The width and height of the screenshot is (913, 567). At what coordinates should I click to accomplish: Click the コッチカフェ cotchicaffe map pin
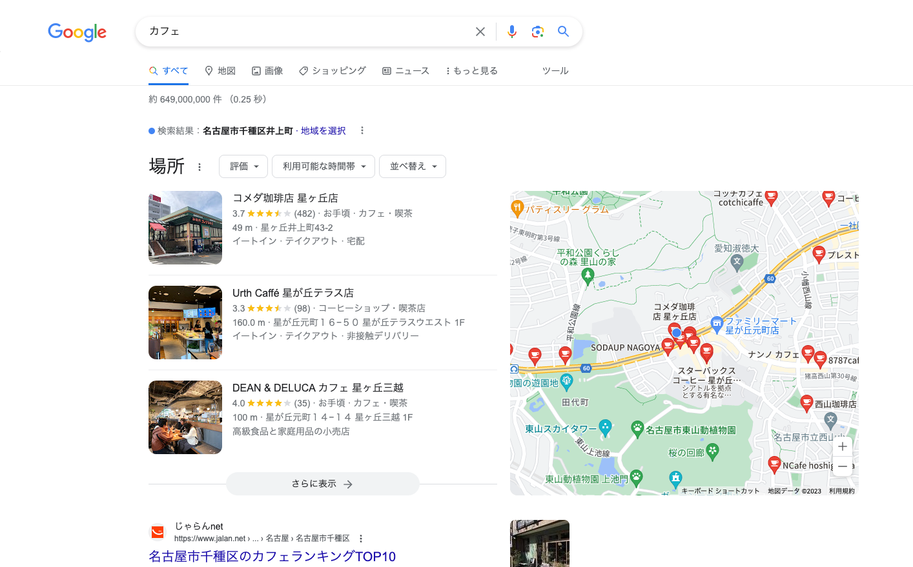(x=771, y=198)
